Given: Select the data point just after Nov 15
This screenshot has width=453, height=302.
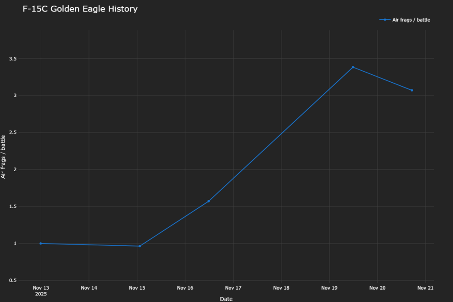Looking at the screenshot, I should (139, 246).
